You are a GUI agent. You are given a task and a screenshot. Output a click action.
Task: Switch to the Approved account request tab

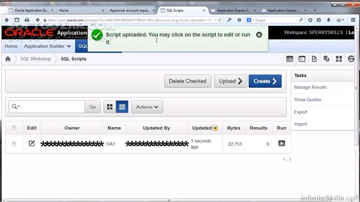[129, 10]
